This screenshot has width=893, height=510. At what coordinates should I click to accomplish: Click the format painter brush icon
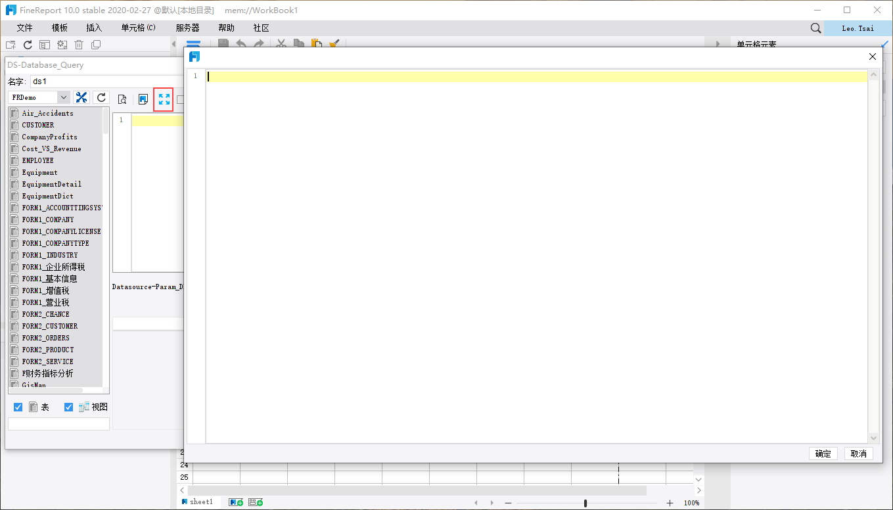[334, 44]
